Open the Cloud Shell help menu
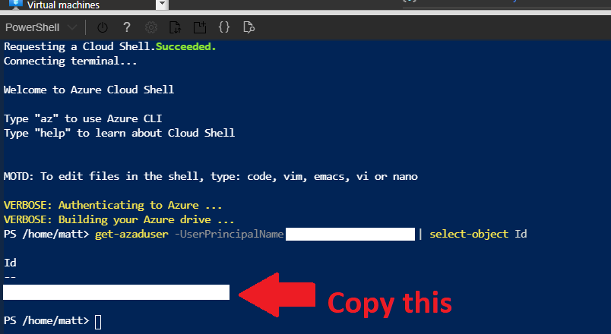The image size is (611, 334). pos(126,27)
